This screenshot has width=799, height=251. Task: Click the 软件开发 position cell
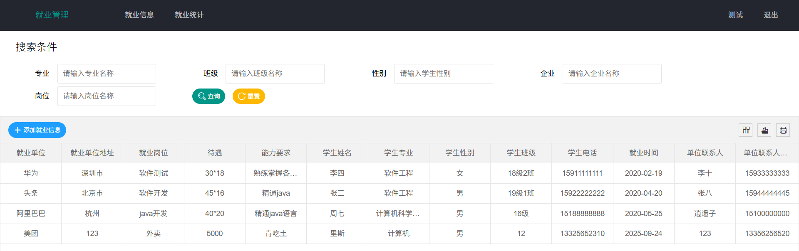tap(154, 193)
